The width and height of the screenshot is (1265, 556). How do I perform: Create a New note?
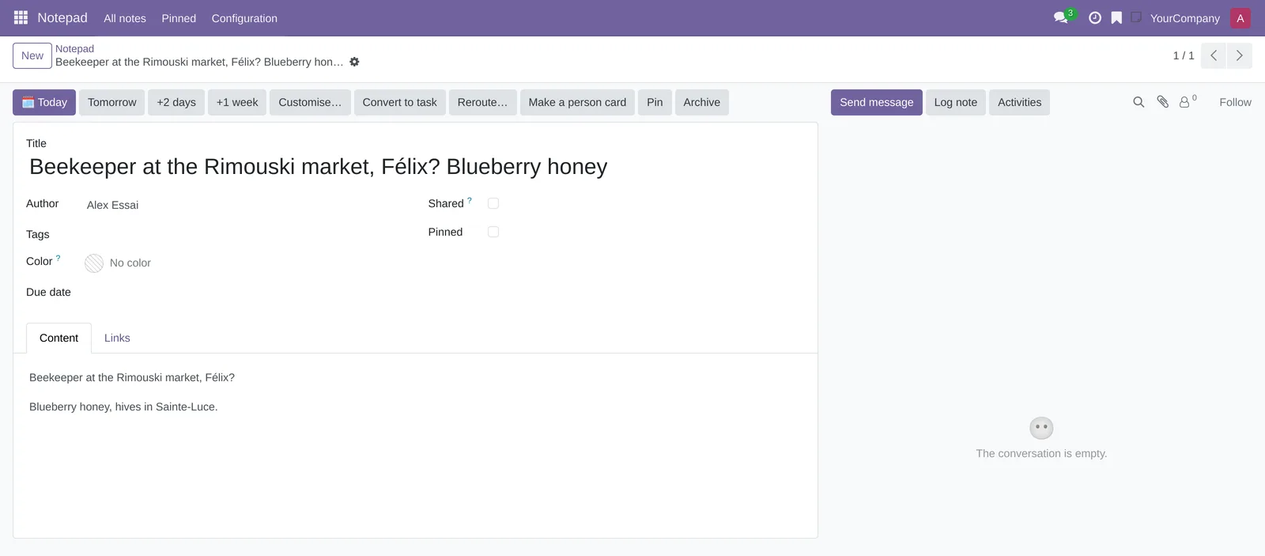[32, 55]
